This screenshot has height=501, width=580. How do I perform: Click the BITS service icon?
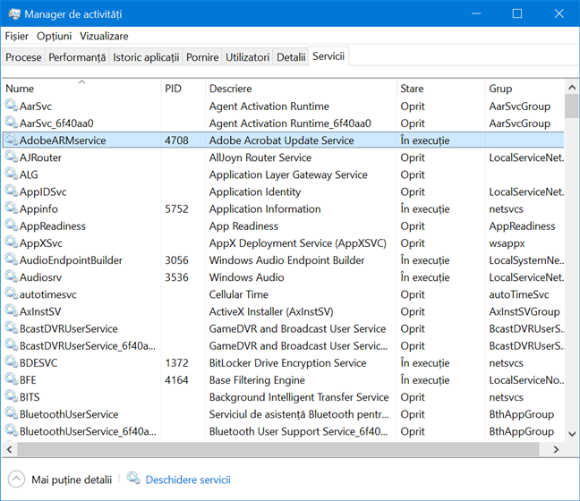(11, 396)
